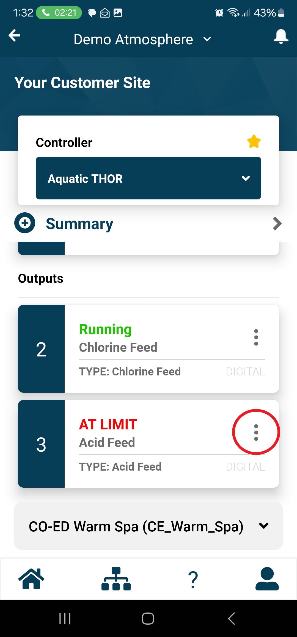Open the user profile tab
This screenshot has height=637, width=297.
(267, 579)
